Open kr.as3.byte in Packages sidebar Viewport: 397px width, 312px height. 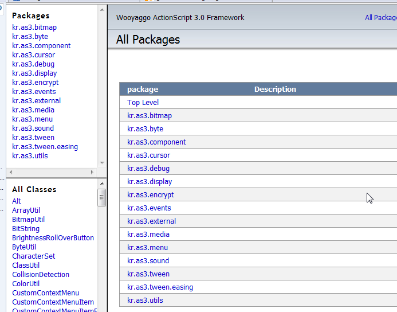click(x=30, y=37)
